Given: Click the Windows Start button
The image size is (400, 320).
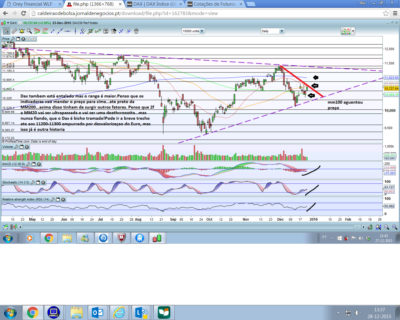Looking at the screenshot, I should pyautogui.click(x=10, y=312).
